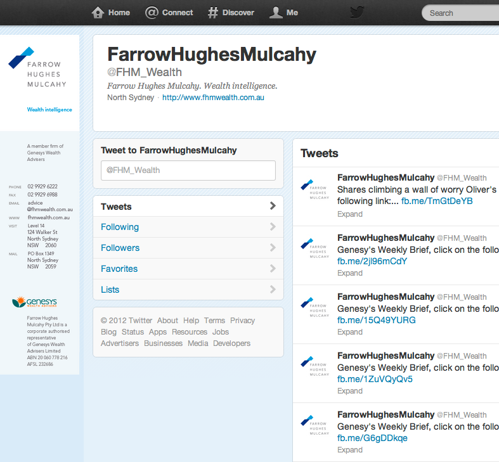Click the Advertisers footer link
Image resolution: width=499 pixels, height=462 pixels.
coord(120,343)
